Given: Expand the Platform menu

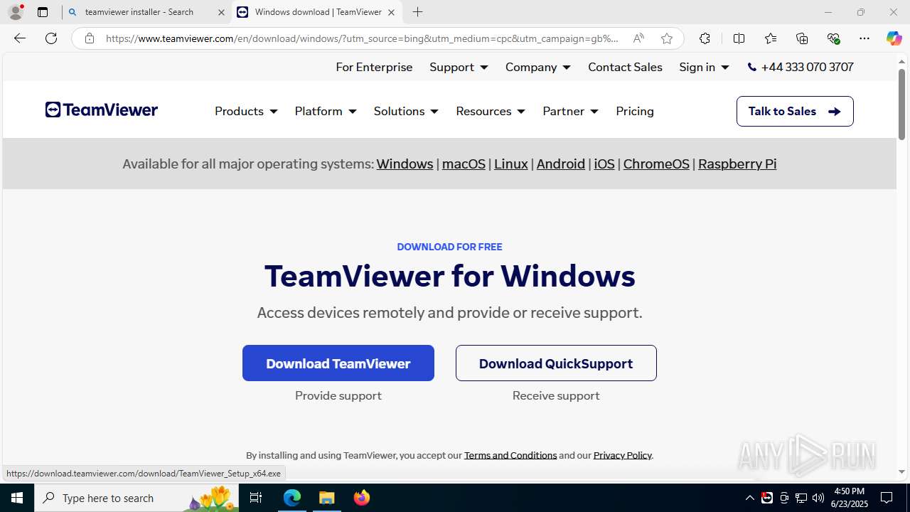Looking at the screenshot, I should coord(326,111).
